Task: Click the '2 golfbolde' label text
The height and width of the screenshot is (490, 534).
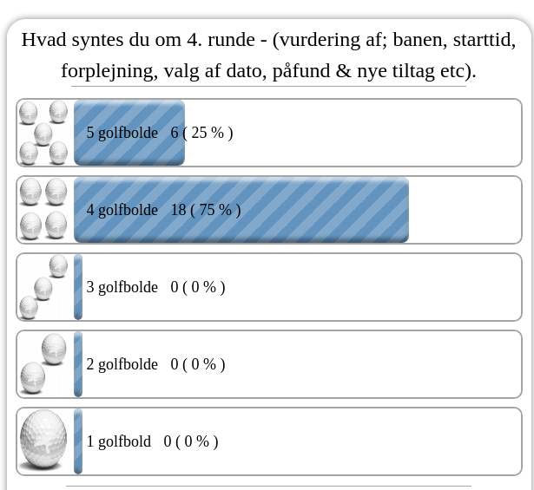Action: pyautogui.click(x=122, y=364)
